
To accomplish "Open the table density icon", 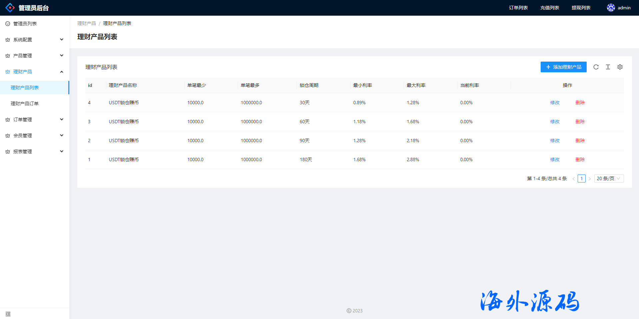I will tap(608, 67).
